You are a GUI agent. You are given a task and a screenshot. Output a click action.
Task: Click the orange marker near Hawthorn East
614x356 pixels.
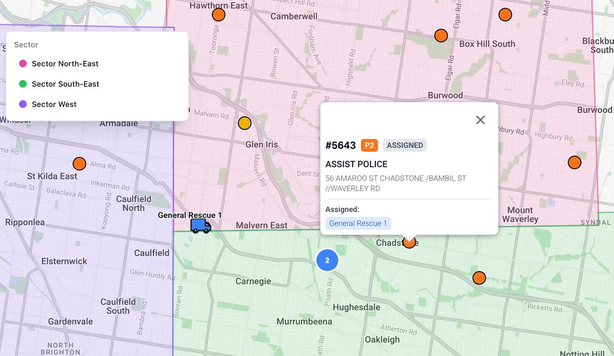(x=218, y=15)
